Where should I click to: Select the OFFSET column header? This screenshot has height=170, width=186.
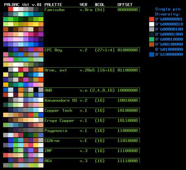(125, 5)
